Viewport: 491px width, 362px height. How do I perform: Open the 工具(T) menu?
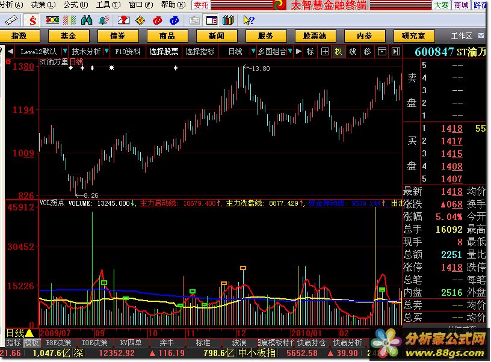[x=108, y=5]
